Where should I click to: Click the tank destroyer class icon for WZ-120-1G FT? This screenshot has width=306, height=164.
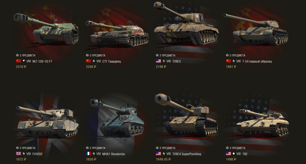(x=24, y=61)
